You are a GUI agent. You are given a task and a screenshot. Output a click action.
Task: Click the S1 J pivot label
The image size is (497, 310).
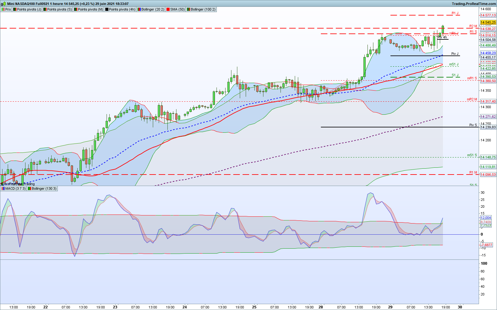pyautogui.click(x=455, y=75)
